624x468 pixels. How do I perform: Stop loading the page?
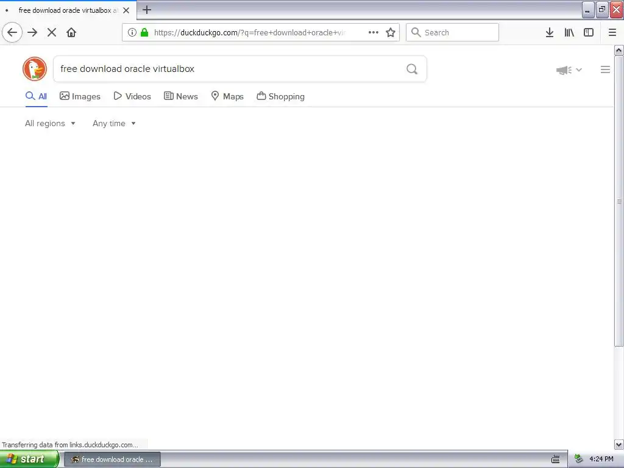pyautogui.click(x=52, y=32)
